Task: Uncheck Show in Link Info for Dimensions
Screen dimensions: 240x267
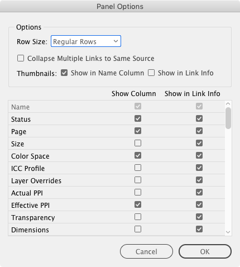Action: (x=199, y=229)
